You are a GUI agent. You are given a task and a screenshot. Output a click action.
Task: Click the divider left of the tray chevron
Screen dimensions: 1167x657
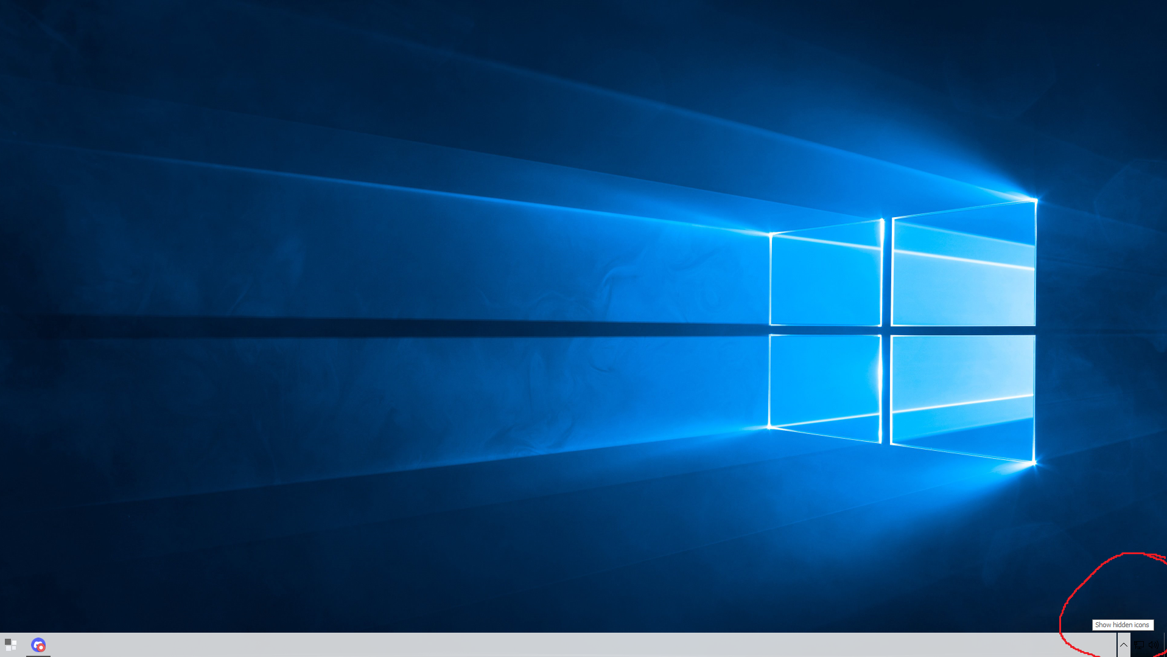[x=1117, y=645]
